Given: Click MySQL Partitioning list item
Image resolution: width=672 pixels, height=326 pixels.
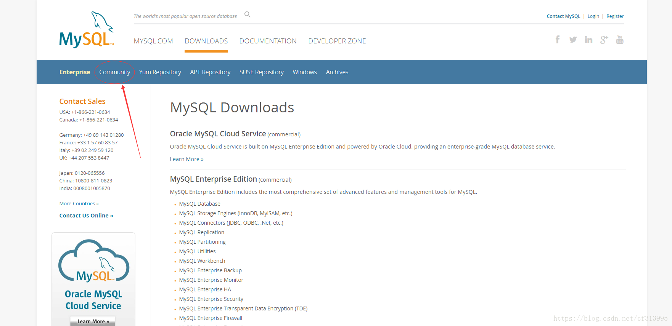Looking at the screenshot, I should [x=203, y=242].
